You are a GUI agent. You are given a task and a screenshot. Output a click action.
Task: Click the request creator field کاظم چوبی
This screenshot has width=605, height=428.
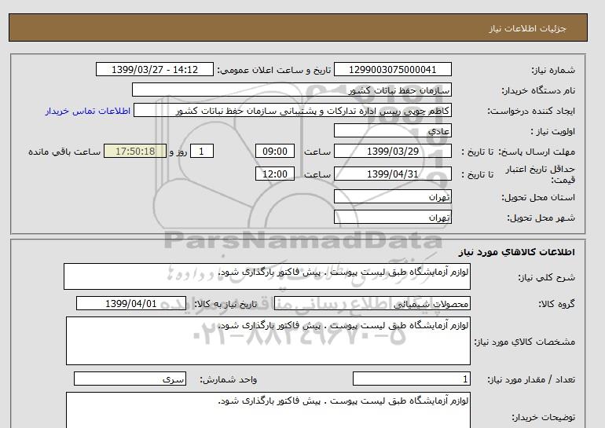(x=292, y=111)
